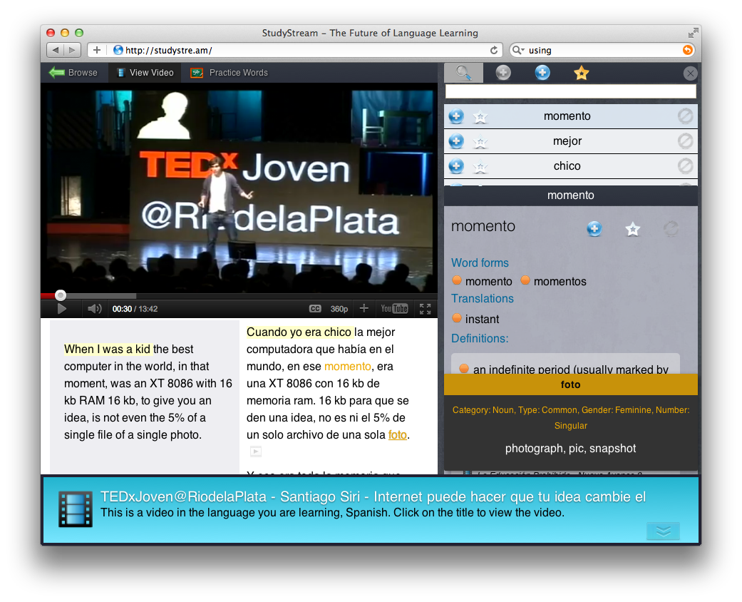Open video on YouTube via logo
The image size is (742, 602).
click(x=394, y=309)
